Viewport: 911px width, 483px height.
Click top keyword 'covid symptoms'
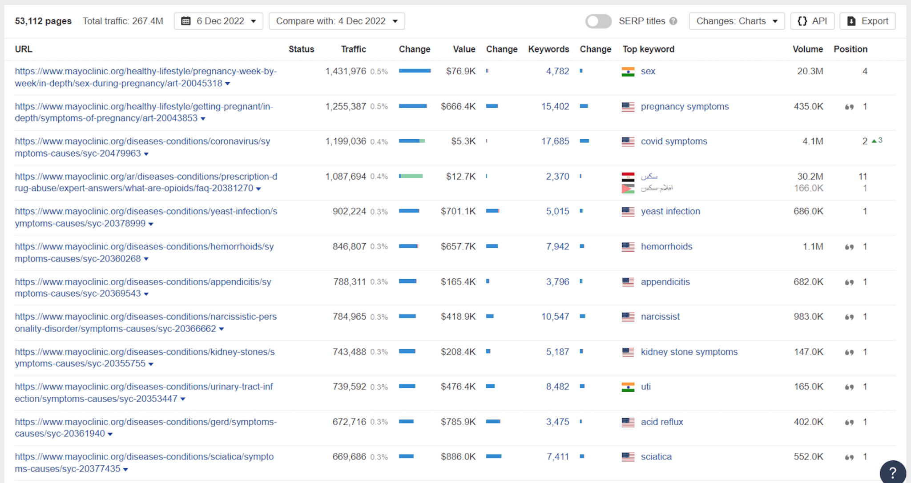[x=674, y=141]
